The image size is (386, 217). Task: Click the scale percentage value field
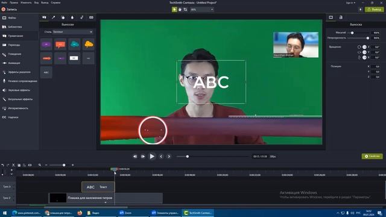point(376,33)
